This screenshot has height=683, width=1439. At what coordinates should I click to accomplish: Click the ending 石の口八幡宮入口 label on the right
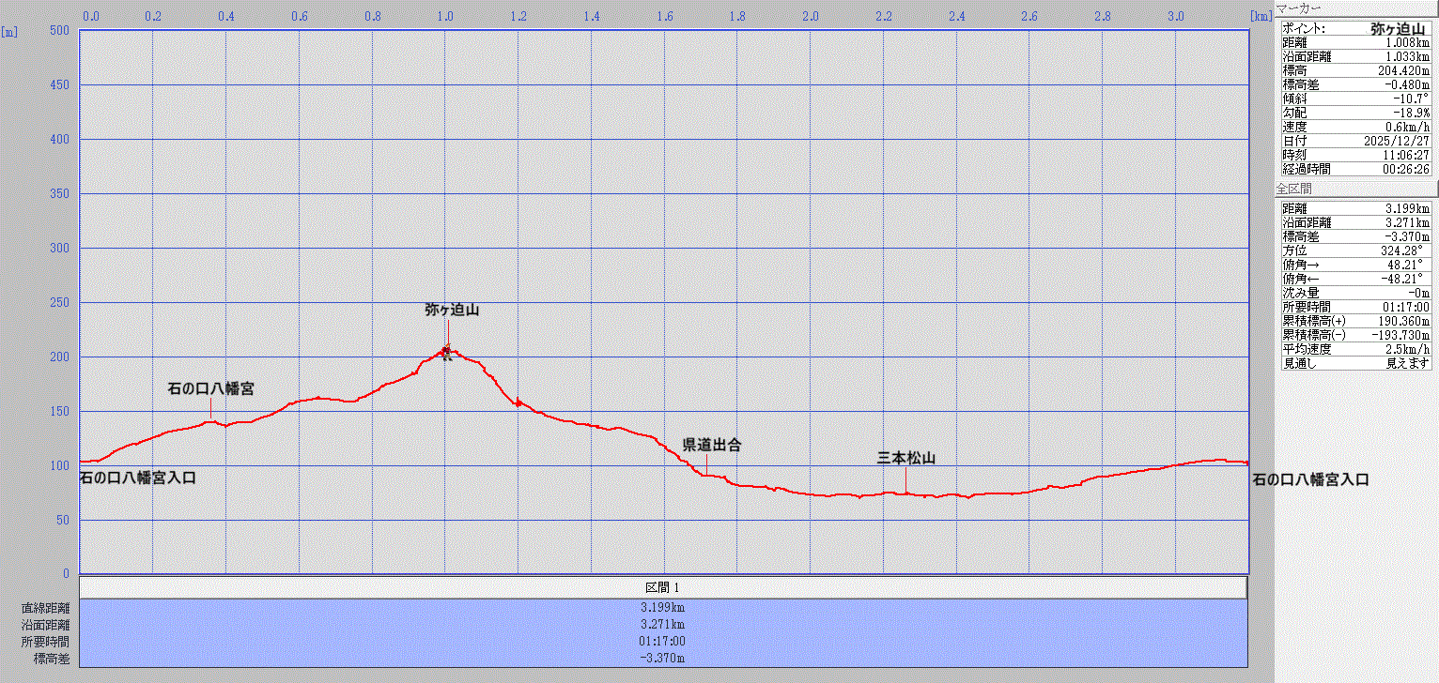[1309, 479]
